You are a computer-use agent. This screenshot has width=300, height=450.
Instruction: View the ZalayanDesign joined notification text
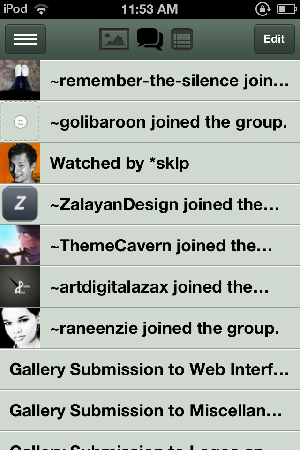[x=165, y=205]
